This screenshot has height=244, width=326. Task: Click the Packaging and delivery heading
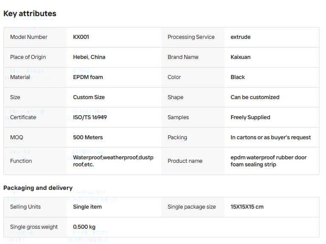38,188
